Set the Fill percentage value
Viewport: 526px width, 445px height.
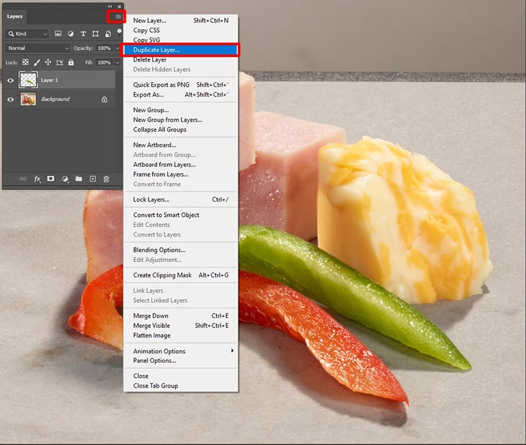pos(105,62)
